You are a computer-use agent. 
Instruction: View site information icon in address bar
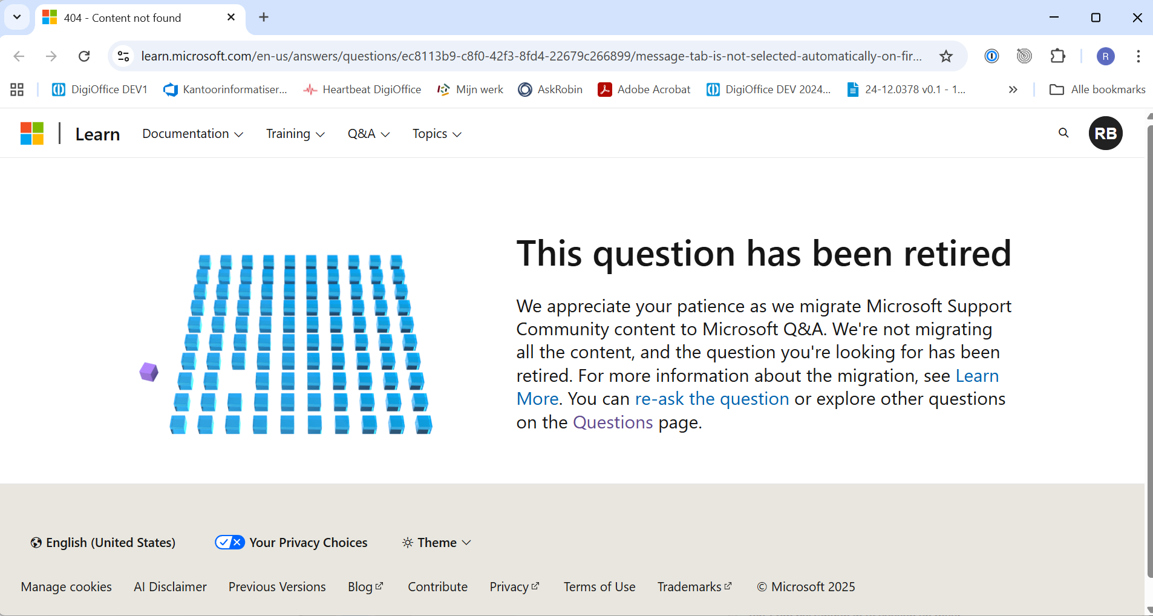point(123,56)
